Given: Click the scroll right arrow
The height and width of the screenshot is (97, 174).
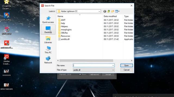Looking at the screenshot, I should point(132,61).
